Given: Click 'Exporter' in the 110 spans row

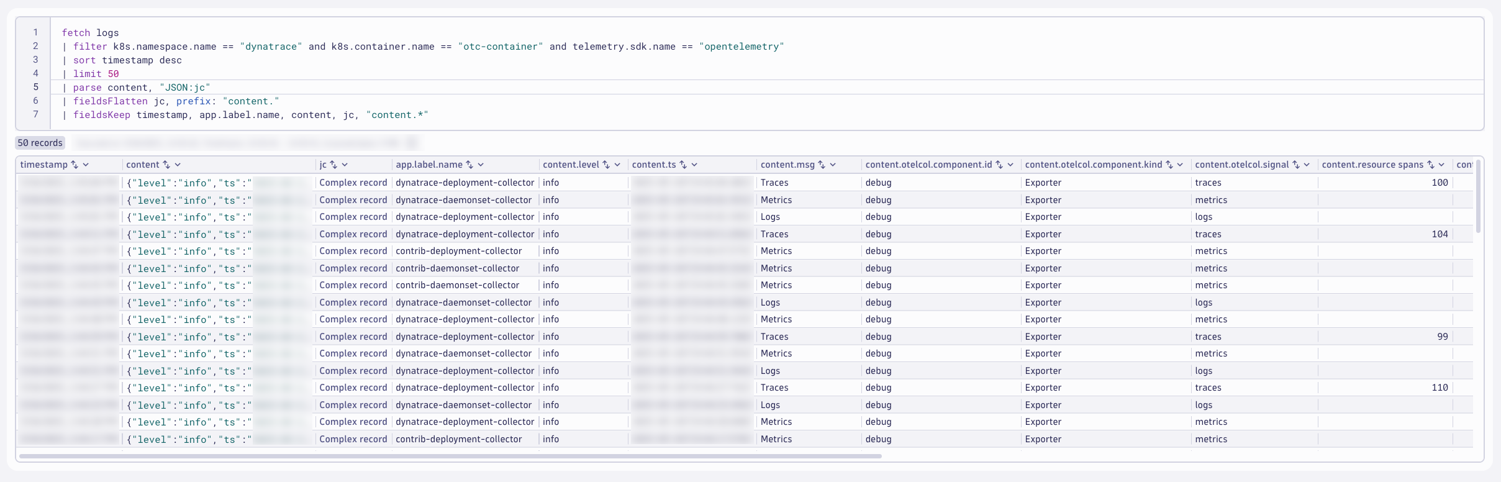Looking at the screenshot, I should click(x=1043, y=388).
